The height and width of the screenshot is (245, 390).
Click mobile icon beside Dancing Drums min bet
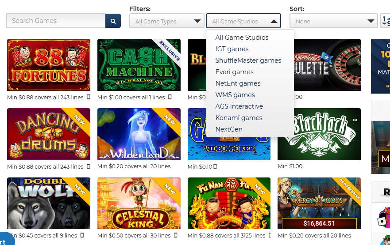[x=88, y=166]
